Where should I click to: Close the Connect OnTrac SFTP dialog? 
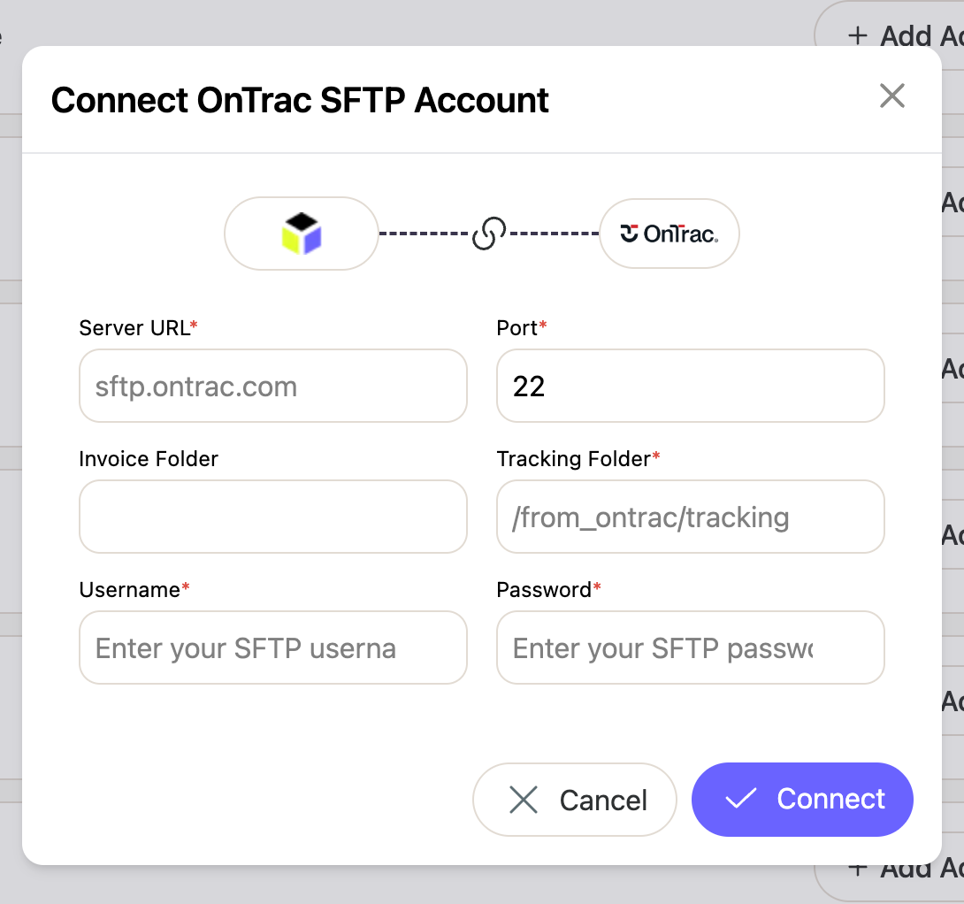tap(892, 96)
